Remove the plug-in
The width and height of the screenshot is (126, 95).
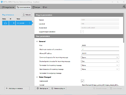58,88
